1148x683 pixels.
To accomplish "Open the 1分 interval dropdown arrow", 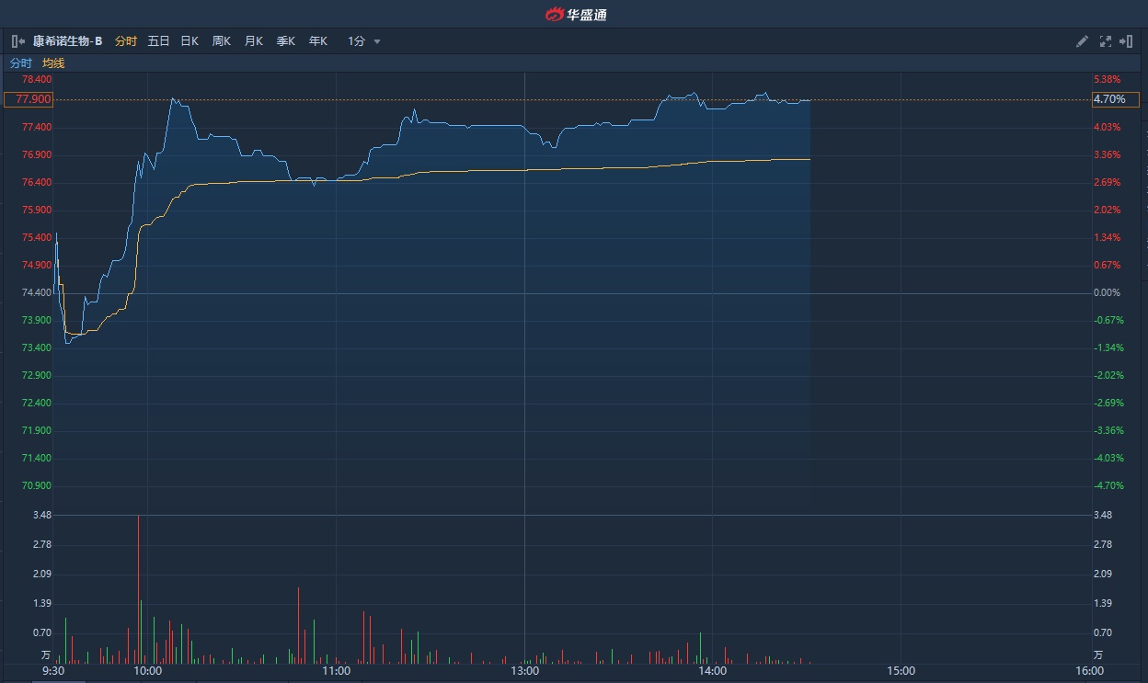I will point(377,41).
